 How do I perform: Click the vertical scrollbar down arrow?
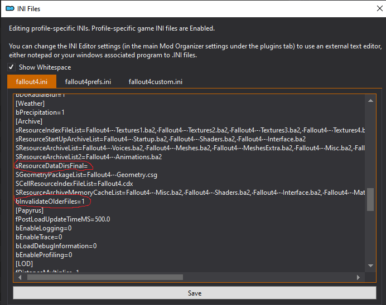point(370,265)
